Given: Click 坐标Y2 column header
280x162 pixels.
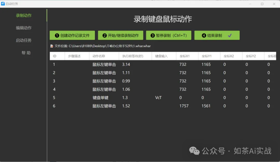Looking at the screenshot, I should 253,56.
